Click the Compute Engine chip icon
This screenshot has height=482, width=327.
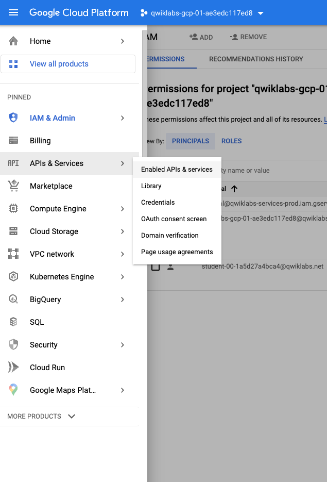pos(14,209)
